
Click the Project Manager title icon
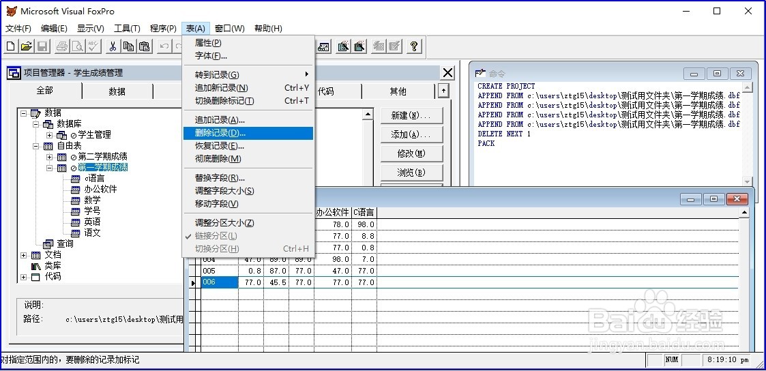(x=14, y=73)
